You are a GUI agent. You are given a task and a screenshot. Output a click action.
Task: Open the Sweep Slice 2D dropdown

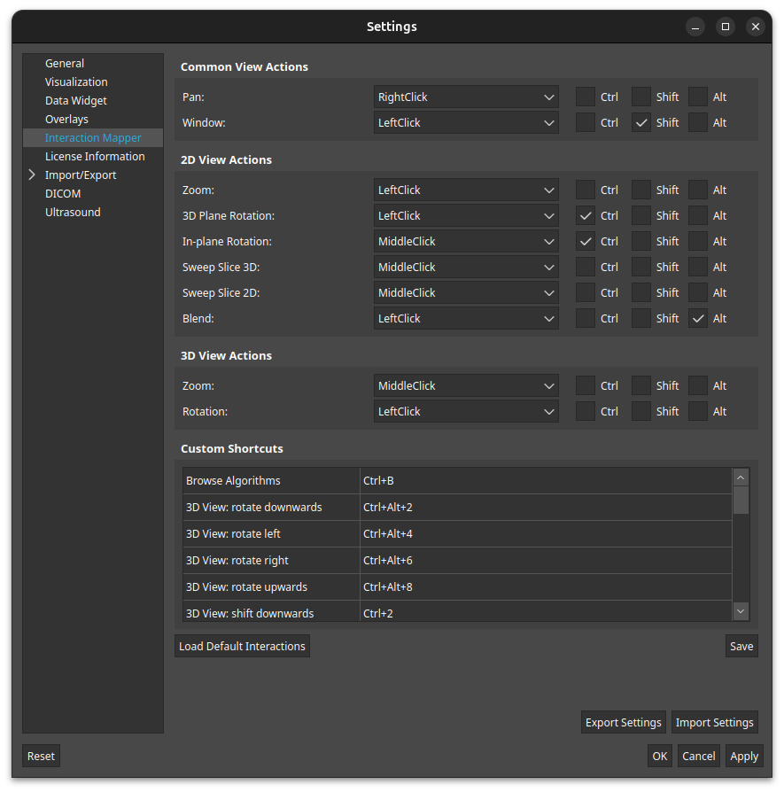[466, 293]
